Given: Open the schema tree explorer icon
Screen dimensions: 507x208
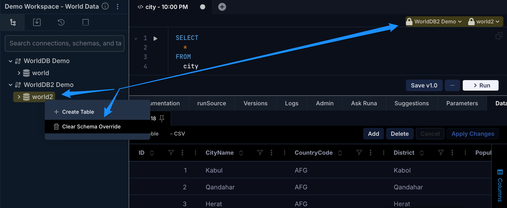Looking at the screenshot, I should tap(13, 22).
